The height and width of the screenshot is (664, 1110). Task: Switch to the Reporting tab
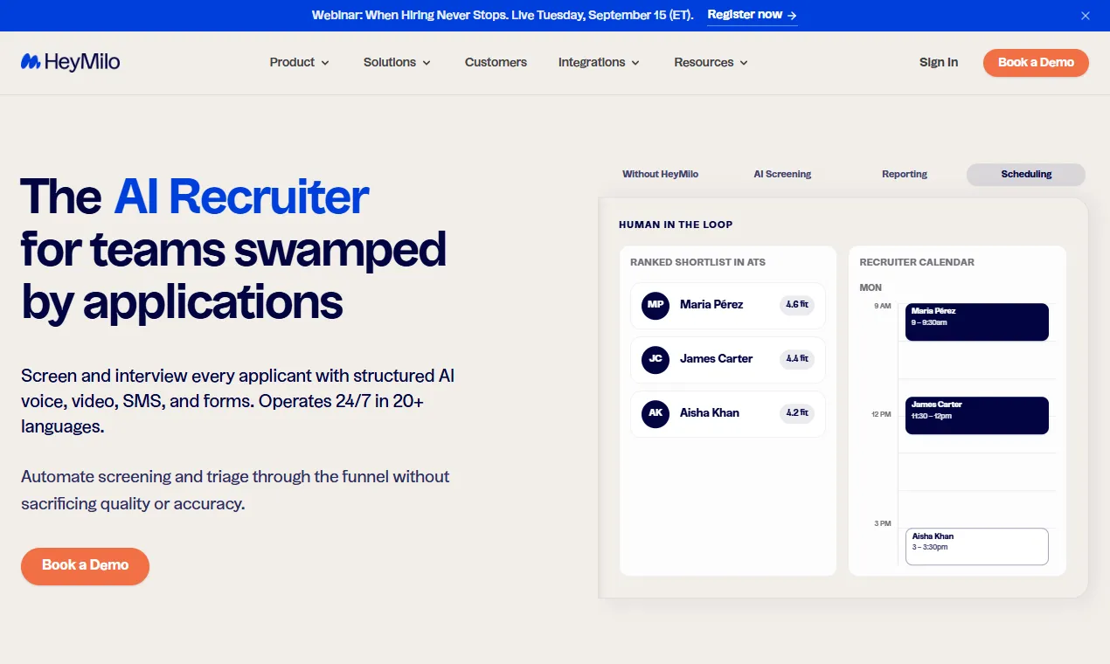point(905,174)
